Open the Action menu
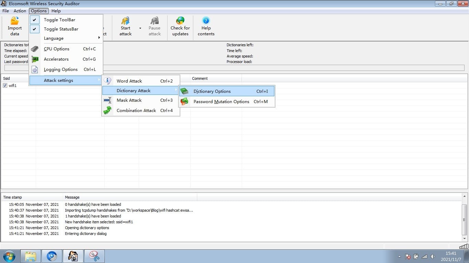Viewport: 469px width, 263px height. tap(20, 11)
